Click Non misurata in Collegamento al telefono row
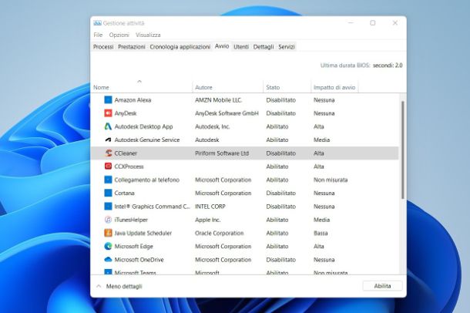The image size is (470, 313). (x=331, y=180)
